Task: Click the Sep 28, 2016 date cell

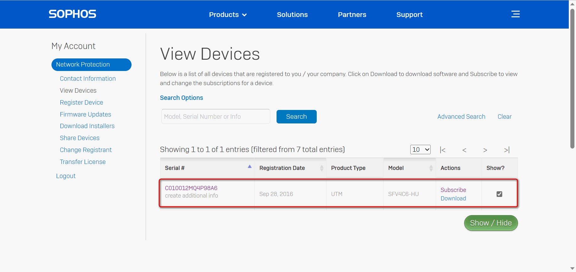Action: 276,194
